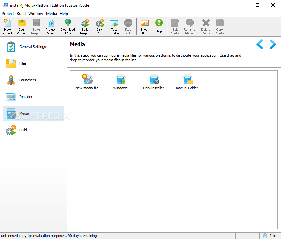
Task: Go to next step with right arrow
Action: coord(273,44)
